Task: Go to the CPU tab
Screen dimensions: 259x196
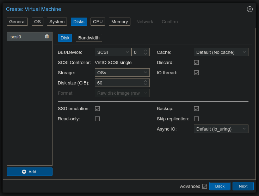Action: click(98, 21)
